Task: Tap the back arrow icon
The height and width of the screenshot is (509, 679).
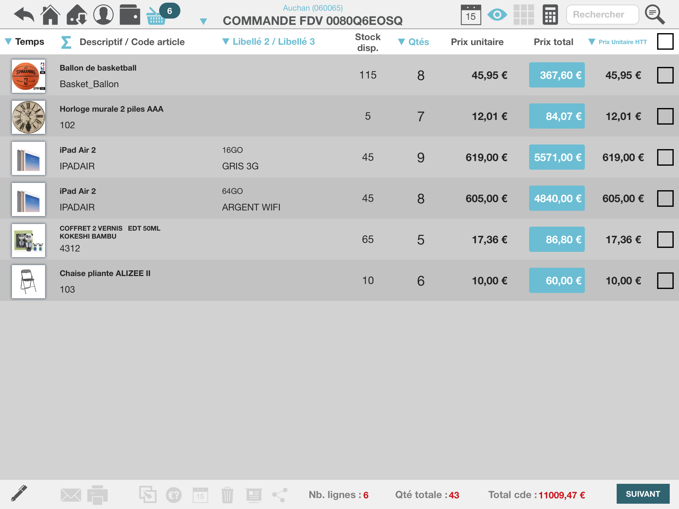Action: point(24,15)
